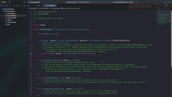Screen dimensions: 172x97
Task: Open the Project navigator folder icon
Action: 1,5
